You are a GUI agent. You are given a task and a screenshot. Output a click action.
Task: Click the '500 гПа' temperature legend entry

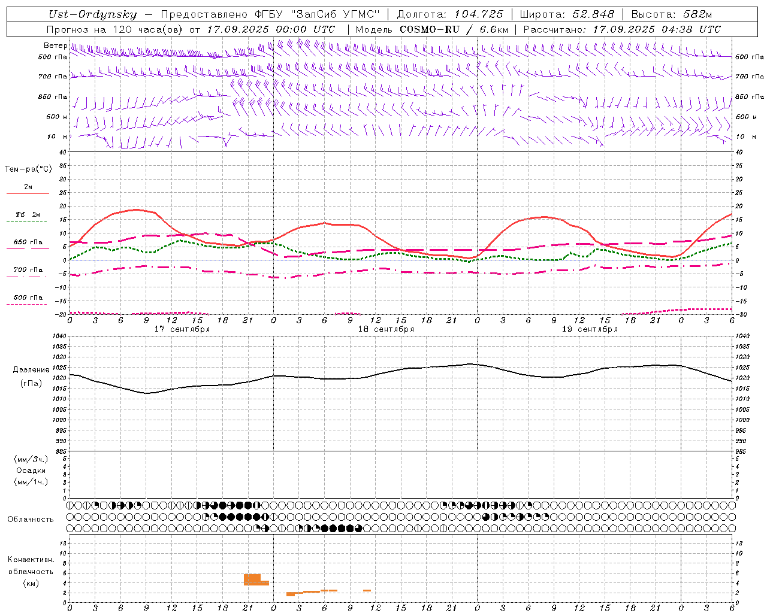tap(28, 298)
